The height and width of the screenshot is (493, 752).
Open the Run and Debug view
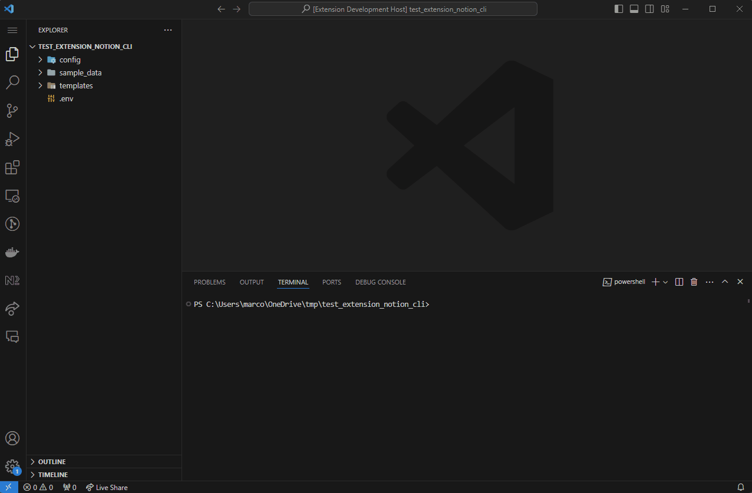(x=12, y=139)
